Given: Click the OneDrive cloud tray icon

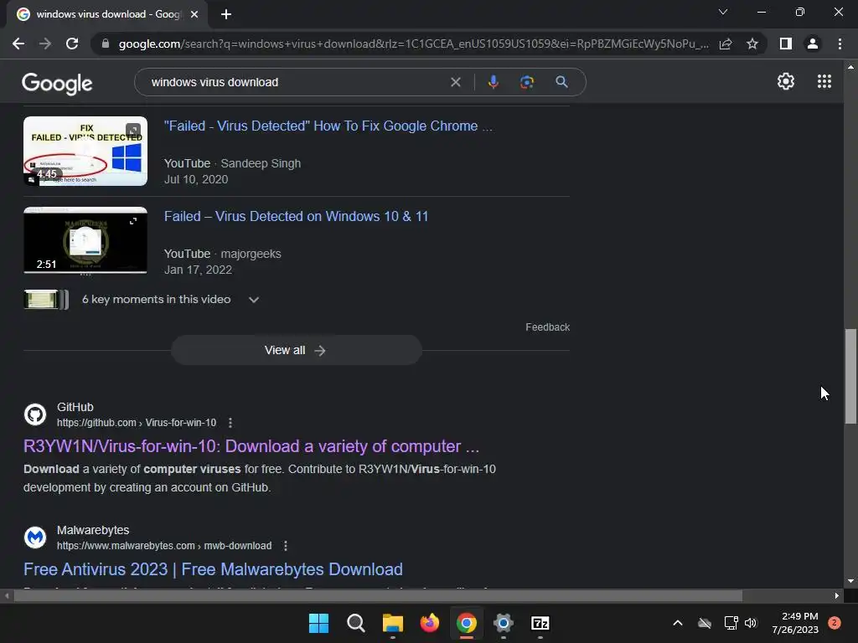Looking at the screenshot, I should click(705, 623).
